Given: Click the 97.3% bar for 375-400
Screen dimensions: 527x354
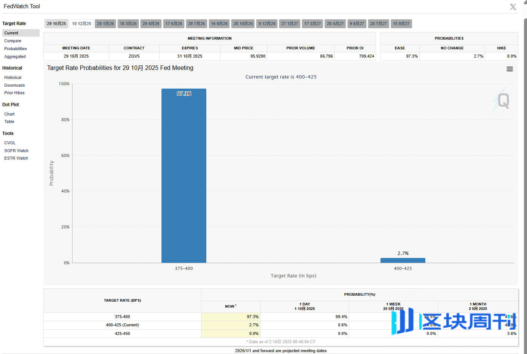Looking at the screenshot, I should tap(184, 176).
